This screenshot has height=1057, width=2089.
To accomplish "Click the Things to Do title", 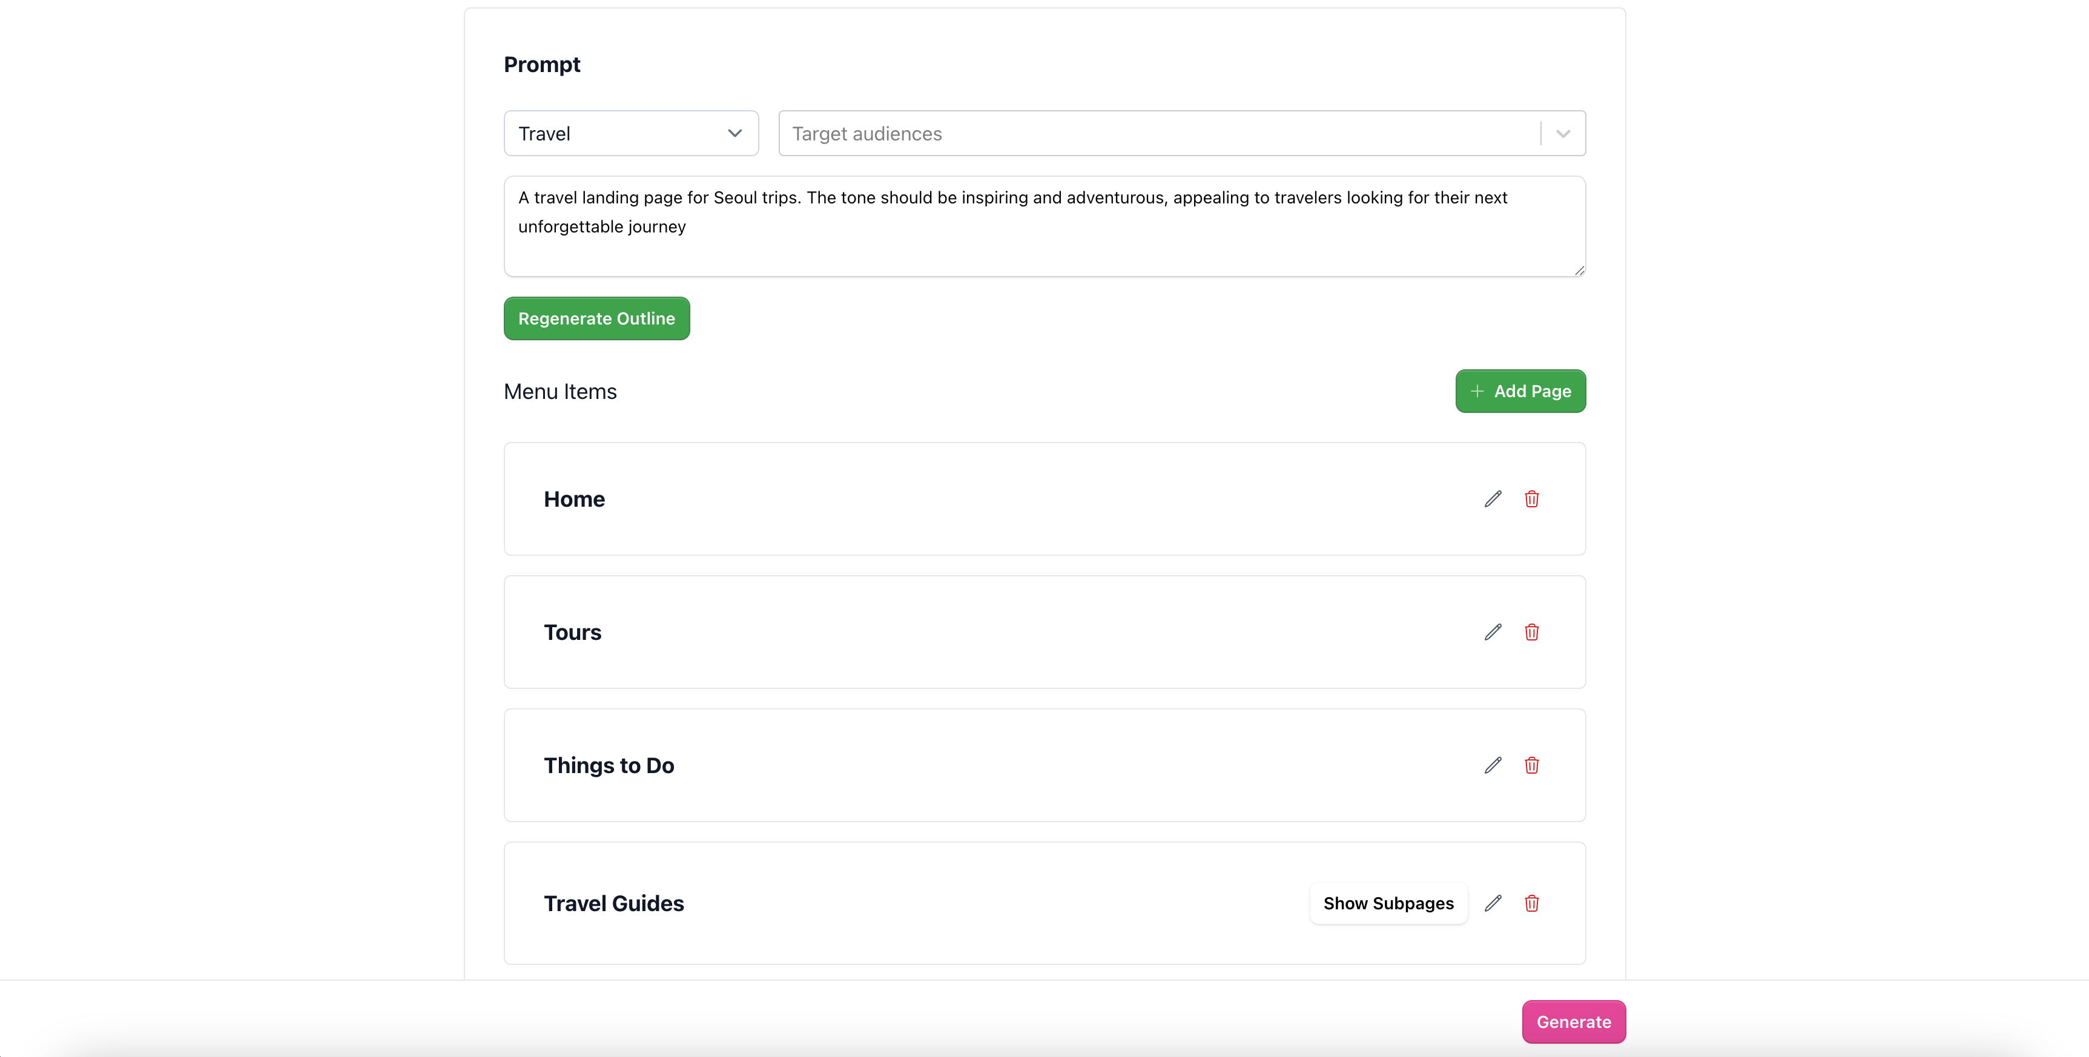I will point(608,765).
